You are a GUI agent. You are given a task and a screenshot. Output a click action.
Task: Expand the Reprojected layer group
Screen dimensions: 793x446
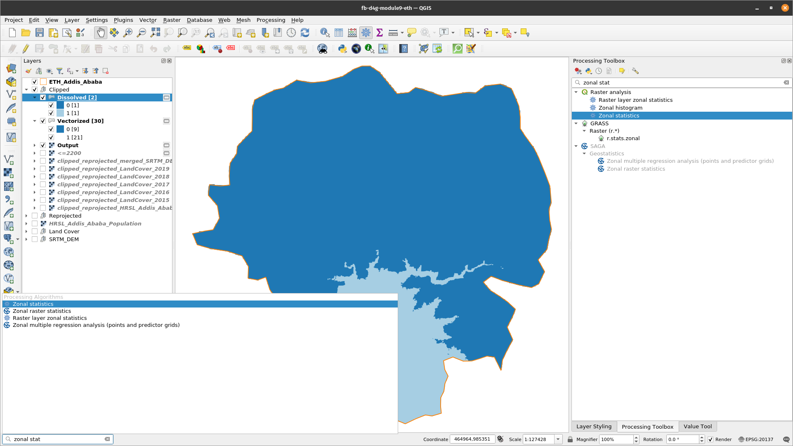pyautogui.click(x=26, y=216)
